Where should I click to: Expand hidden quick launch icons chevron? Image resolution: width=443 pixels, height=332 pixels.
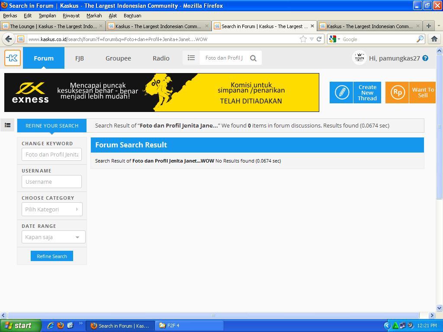80,323
